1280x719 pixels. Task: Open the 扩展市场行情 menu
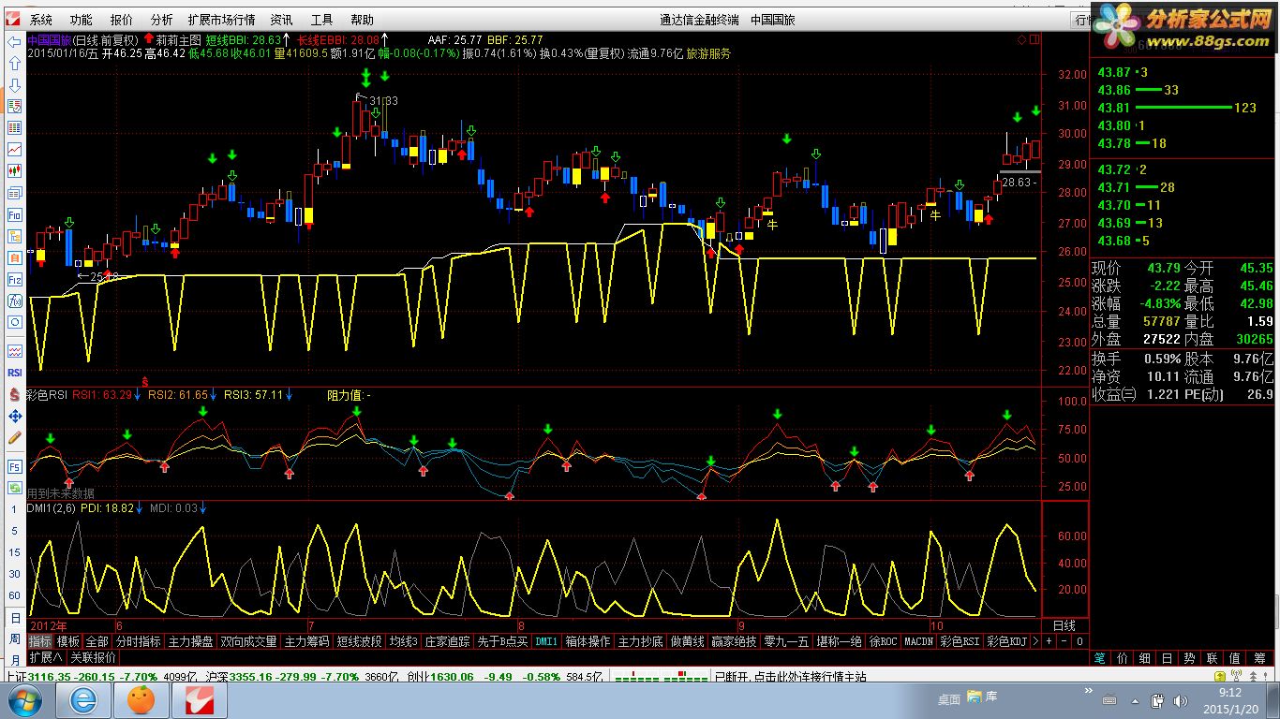pos(221,20)
